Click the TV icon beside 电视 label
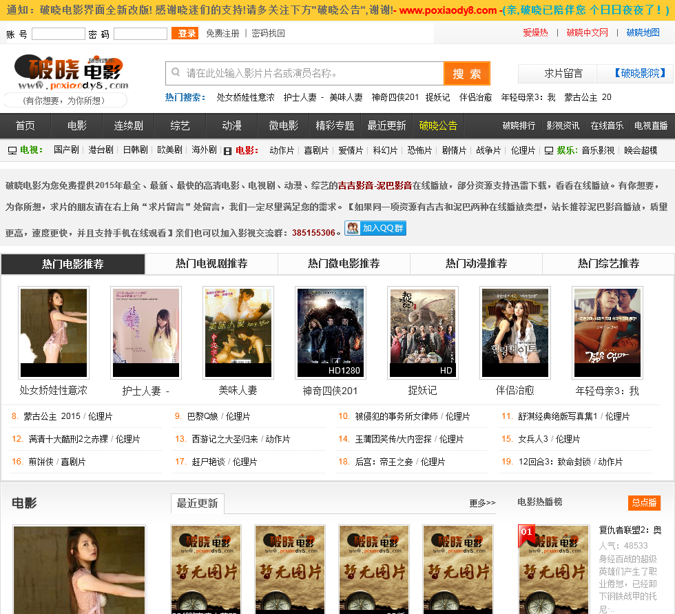The height and width of the screenshot is (614, 675). [x=12, y=150]
